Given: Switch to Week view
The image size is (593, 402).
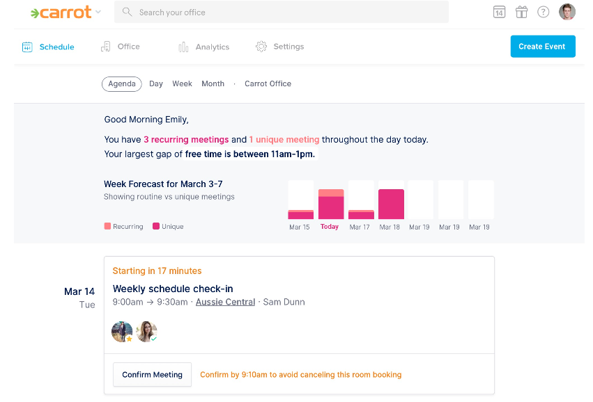Looking at the screenshot, I should point(183,83).
